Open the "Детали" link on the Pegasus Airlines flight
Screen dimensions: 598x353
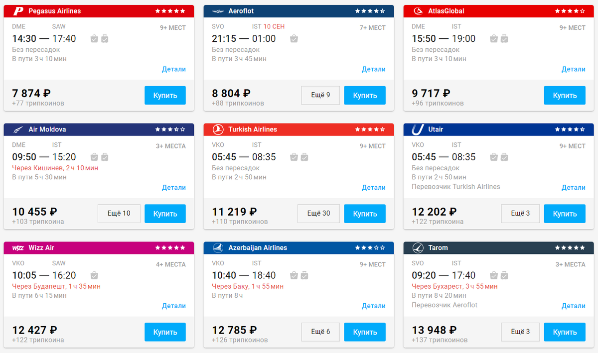tap(173, 69)
